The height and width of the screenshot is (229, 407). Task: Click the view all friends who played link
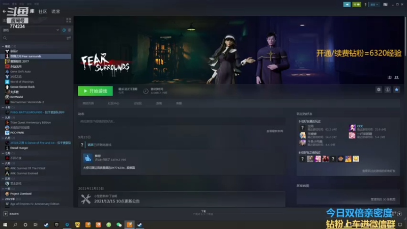[x=379, y=171]
